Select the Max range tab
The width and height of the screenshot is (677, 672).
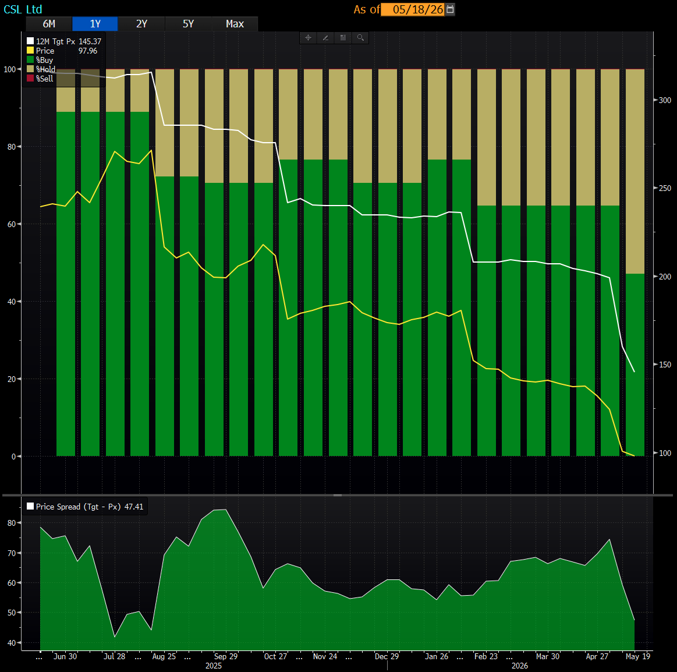point(235,24)
